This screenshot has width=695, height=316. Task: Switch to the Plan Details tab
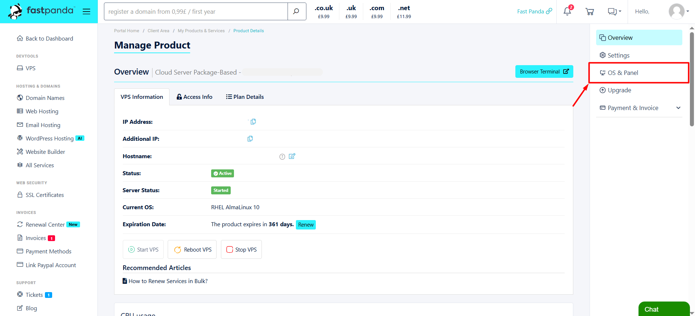(245, 97)
